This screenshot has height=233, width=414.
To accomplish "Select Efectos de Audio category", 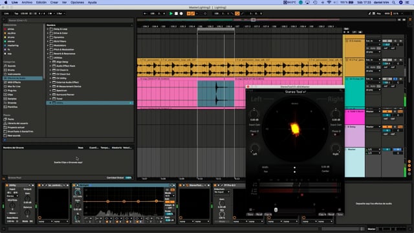I will [x=23, y=78].
